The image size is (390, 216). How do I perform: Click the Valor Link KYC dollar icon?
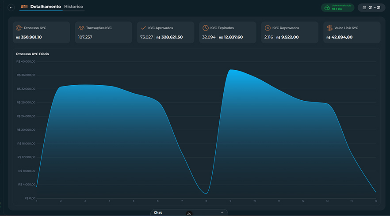329,28
